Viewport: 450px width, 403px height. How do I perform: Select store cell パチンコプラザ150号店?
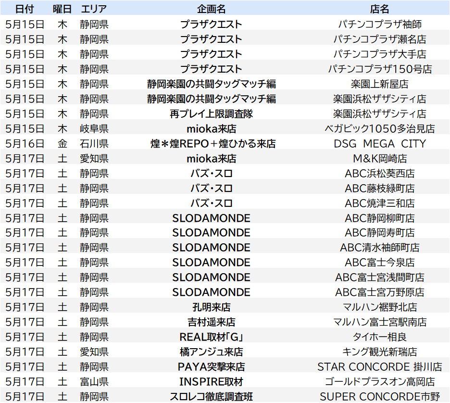point(380,69)
